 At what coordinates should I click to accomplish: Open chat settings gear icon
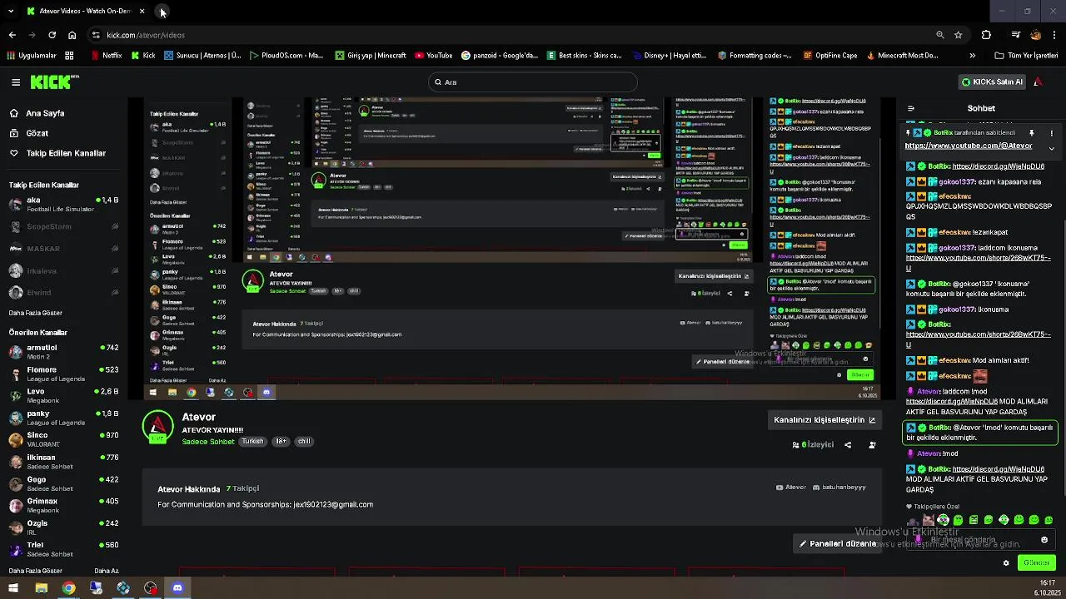[x=1006, y=563]
